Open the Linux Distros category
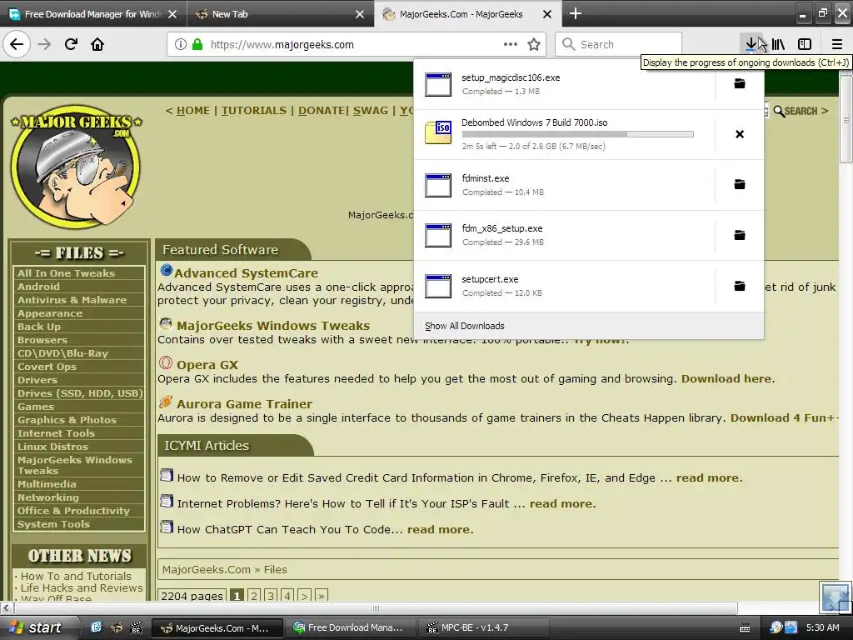 click(x=52, y=447)
